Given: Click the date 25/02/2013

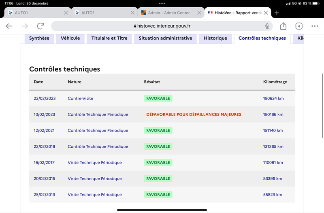Looking at the screenshot, I should [45, 195].
